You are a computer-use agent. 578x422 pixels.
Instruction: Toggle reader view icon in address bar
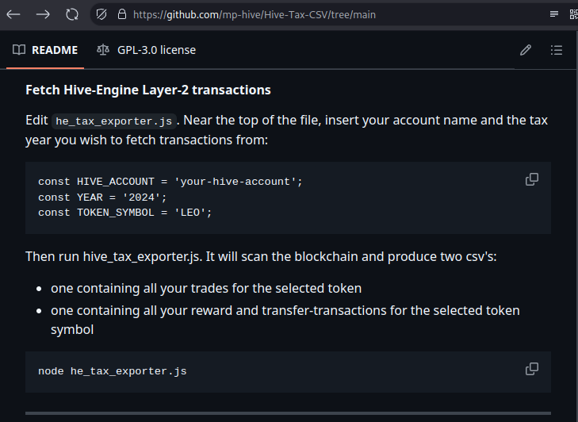(x=553, y=14)
